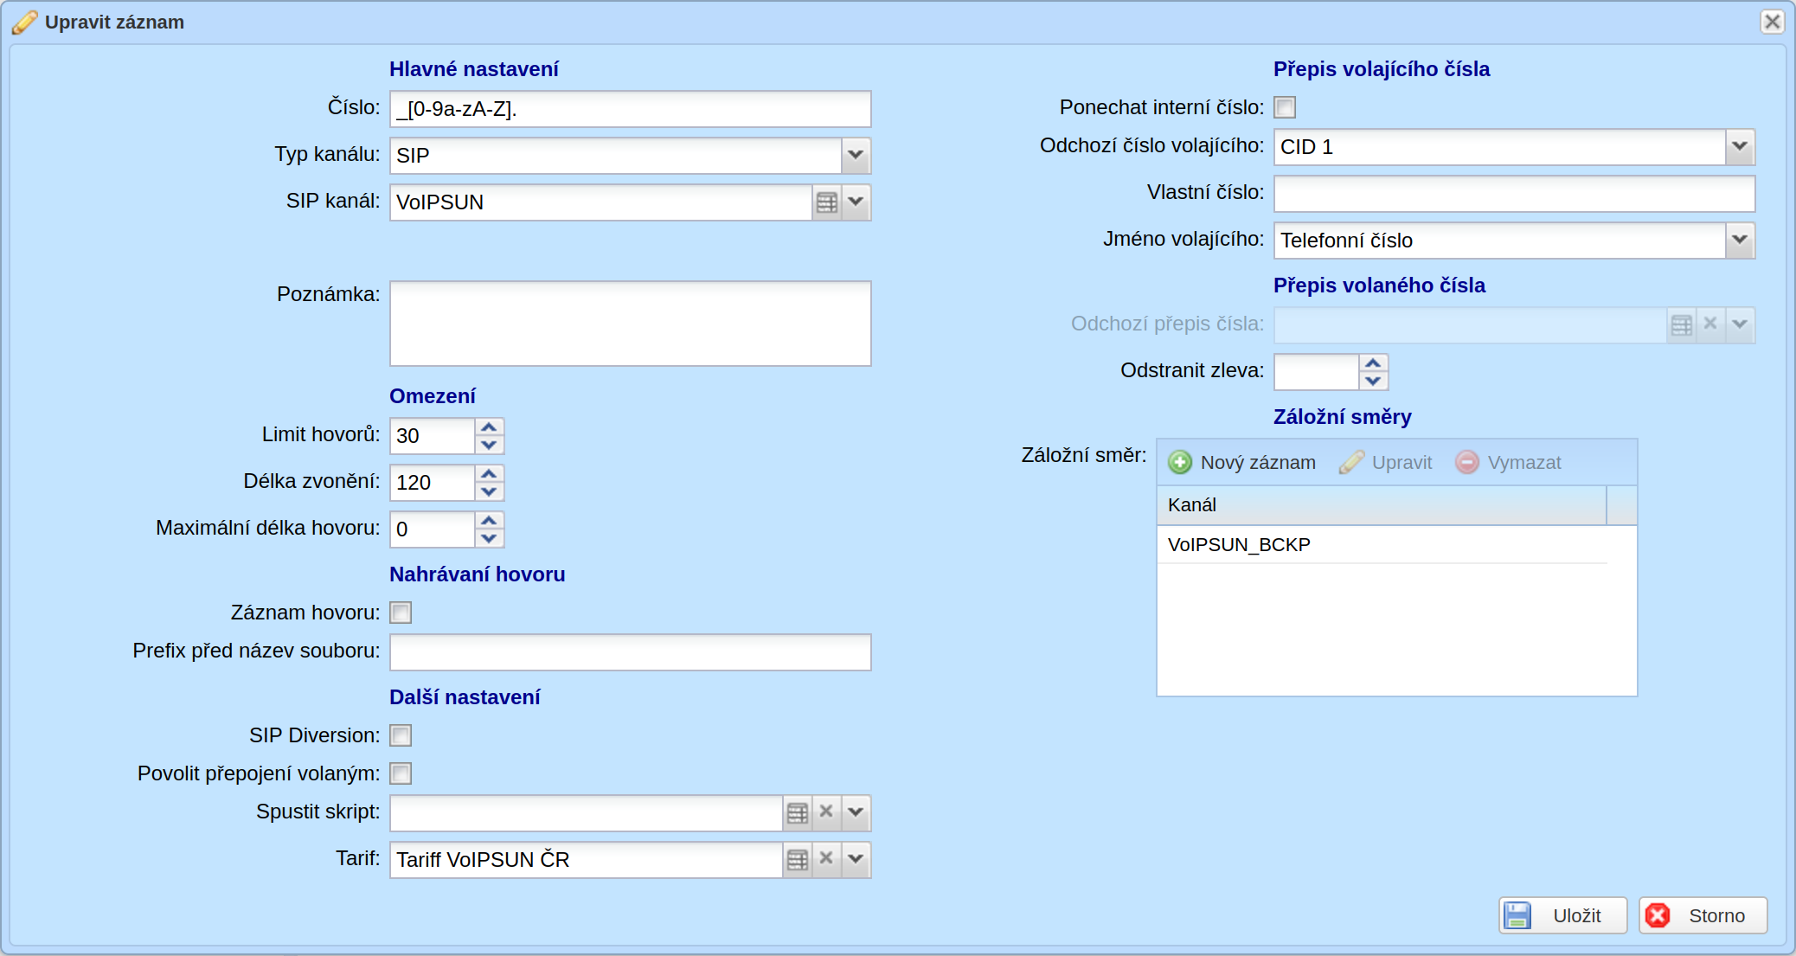The height and width of the screenshot is (956, 1796).
Task: Decrease Maximální délka hovoru spinner down
Action: point(489,538)
